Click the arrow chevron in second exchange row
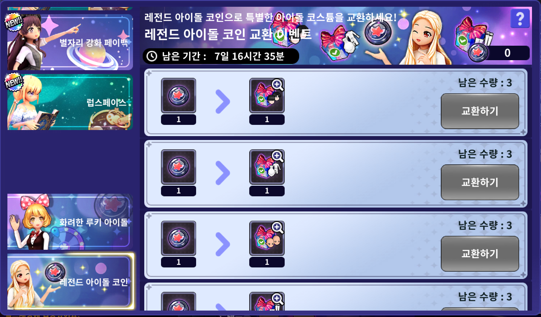This screenshot has height=317, width=541. coord(223,173)
